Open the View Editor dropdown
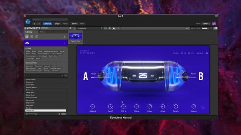Image resolution: width=241 pixels, height=135 pixels. 206,24
